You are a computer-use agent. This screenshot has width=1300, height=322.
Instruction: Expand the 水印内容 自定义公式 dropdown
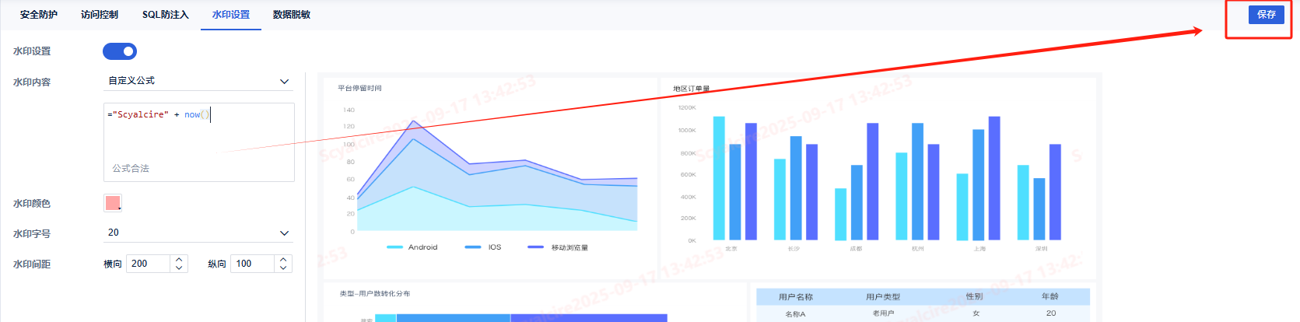pyautogui.click(x=198, y=81)
